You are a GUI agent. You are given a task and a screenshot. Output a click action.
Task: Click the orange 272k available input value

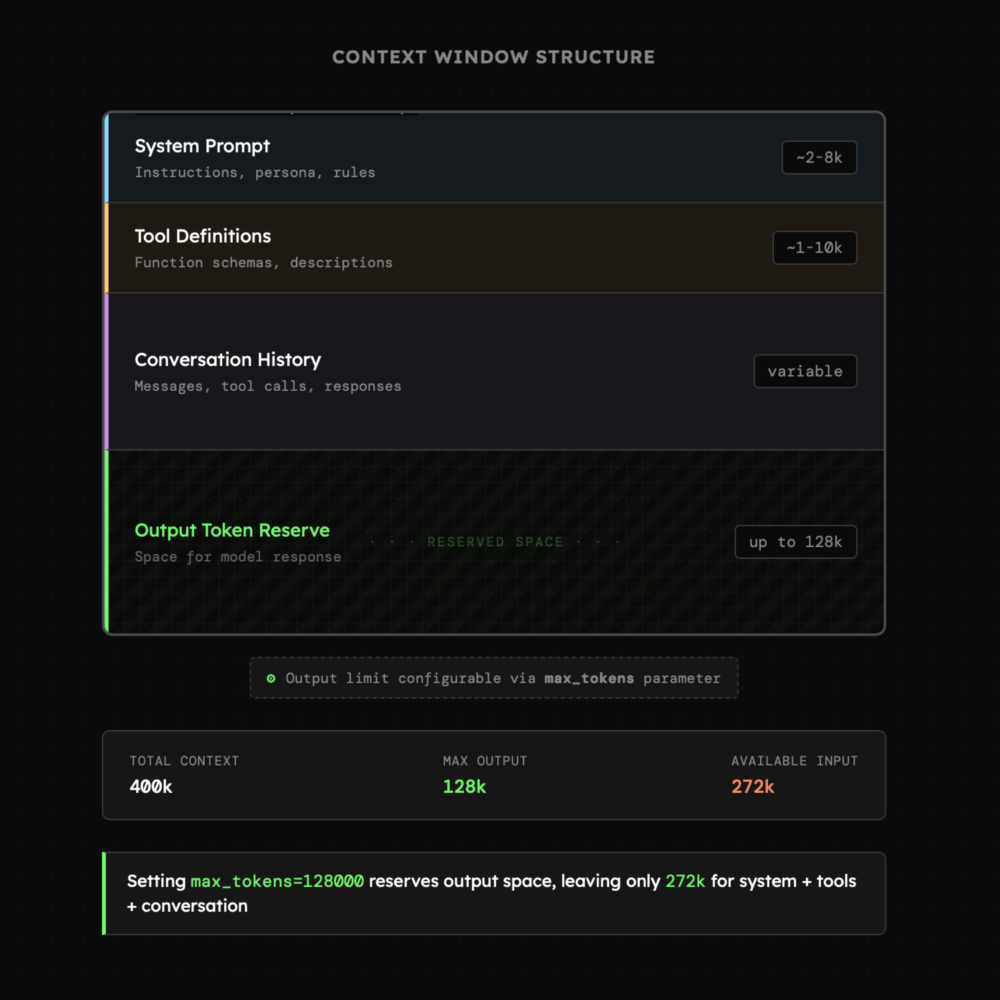752,787
